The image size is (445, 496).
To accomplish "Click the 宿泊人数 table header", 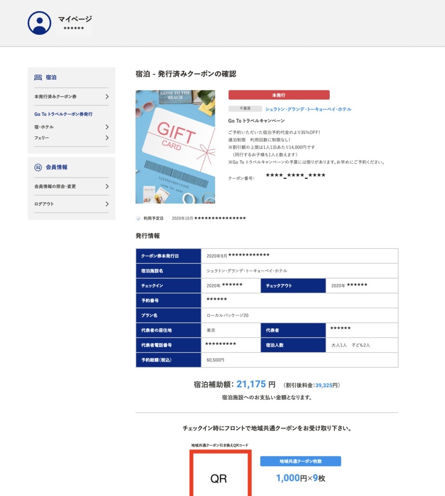I will [x=293, y=345].
